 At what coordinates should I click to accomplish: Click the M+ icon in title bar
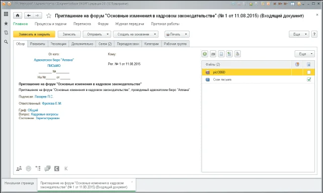(280, 4)
